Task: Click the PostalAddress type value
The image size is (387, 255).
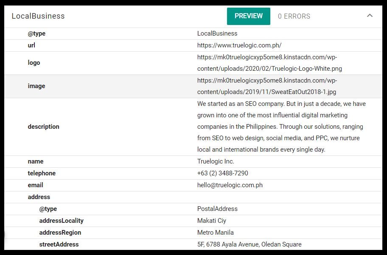Action: 217,209
